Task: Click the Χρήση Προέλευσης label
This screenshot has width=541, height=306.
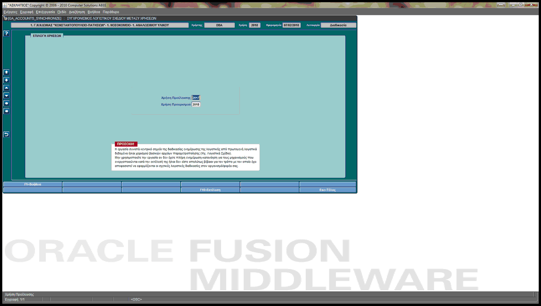Action: coord(176,98)
